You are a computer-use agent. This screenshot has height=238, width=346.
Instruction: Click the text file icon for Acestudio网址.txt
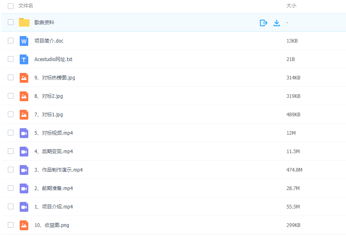click(24, 59)
